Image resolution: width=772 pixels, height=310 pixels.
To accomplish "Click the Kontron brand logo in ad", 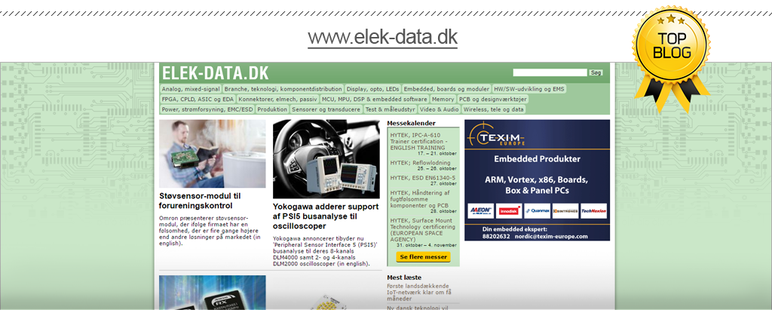I will 565,211.
